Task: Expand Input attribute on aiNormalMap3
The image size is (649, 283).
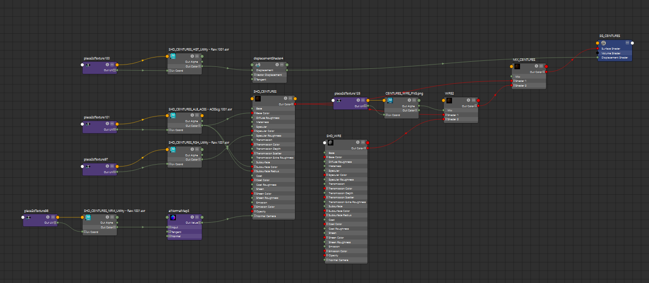Action: coord(169,227)
